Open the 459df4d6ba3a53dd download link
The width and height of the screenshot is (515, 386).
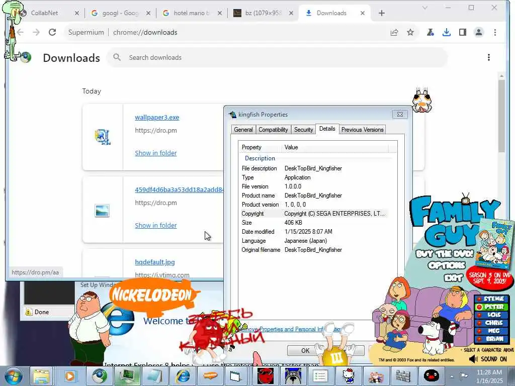click(x=179, y=189)
